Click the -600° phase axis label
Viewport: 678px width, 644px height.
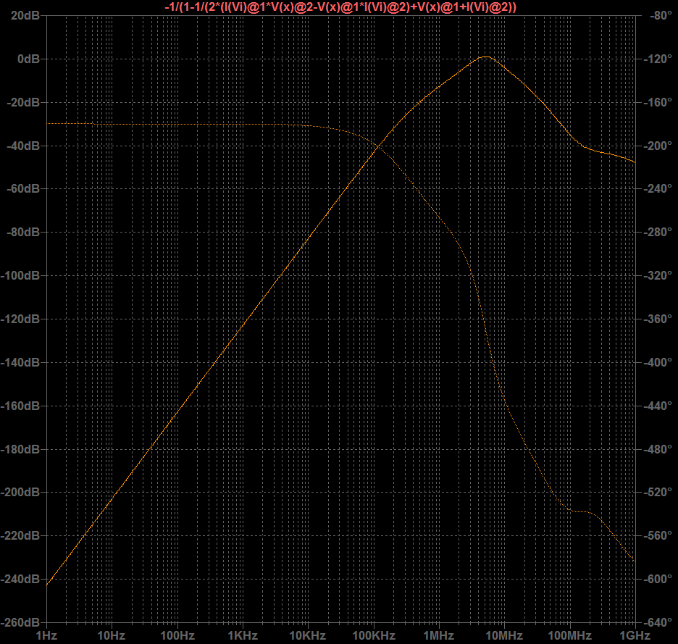coord(658,579)
